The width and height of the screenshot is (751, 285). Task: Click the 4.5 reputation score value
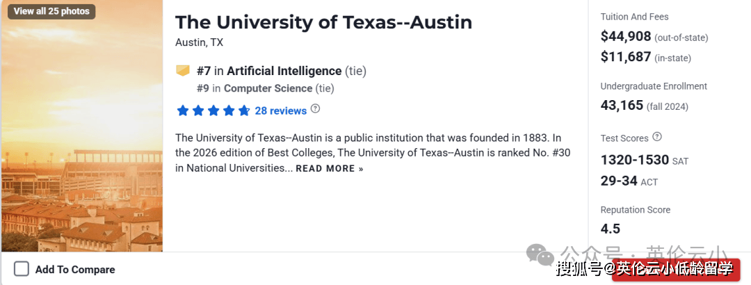(611, 229)
